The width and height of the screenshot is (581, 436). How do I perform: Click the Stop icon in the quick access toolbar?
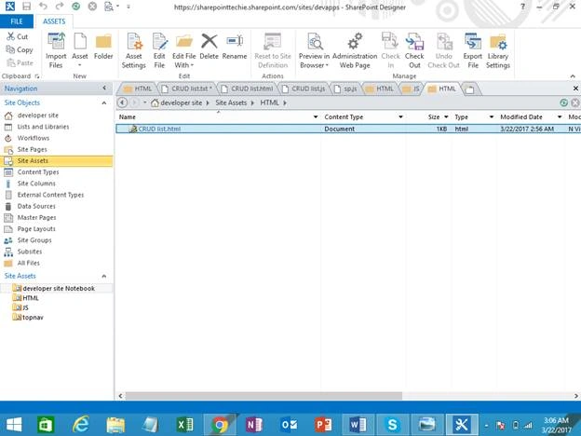tap(92, 7)
